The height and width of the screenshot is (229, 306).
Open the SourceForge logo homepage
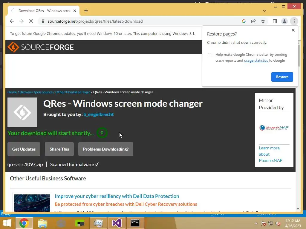tap(41, 47)
